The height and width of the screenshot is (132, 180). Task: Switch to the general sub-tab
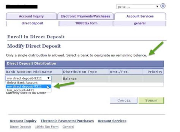coord(140,23)
